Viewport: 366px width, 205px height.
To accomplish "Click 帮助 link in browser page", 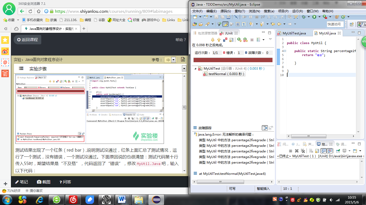I will pos(181,40).
